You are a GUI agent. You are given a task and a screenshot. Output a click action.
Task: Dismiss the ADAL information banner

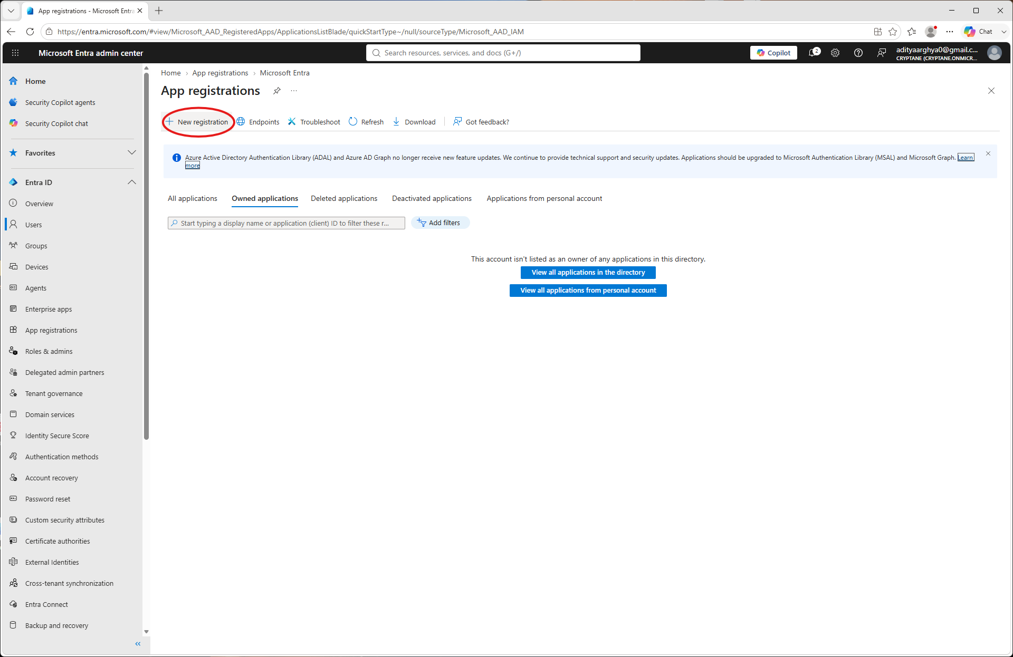coord(988,153)
